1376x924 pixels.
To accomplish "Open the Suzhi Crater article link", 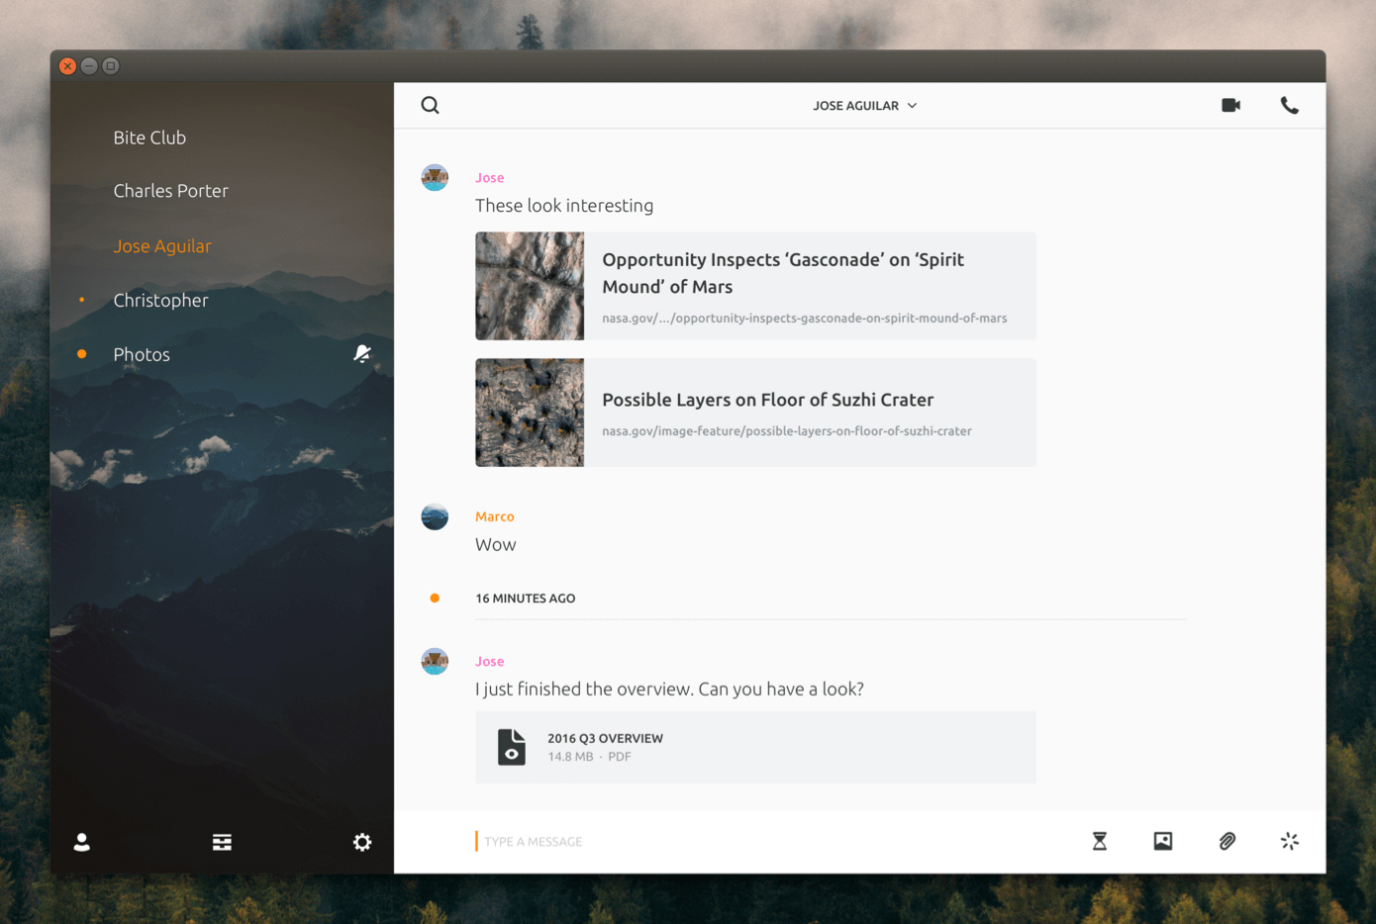I will pos(767,400).
